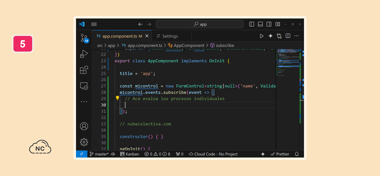Toggle the bottom panel layout
Image resolution: width=380 pixels, height=176 pixels.
click(260, 24)
